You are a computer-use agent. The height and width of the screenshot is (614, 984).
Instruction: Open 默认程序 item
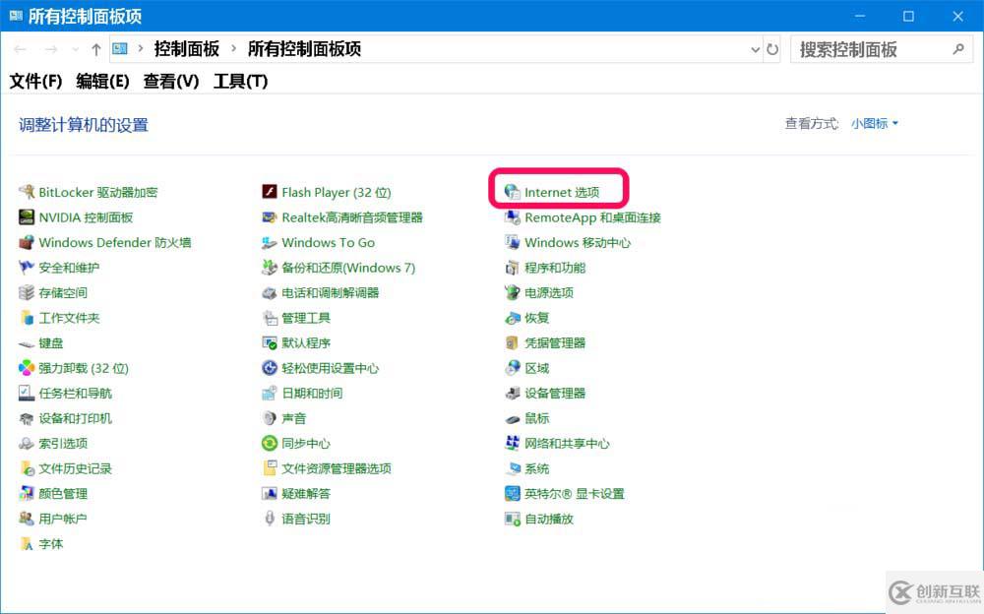306,342
